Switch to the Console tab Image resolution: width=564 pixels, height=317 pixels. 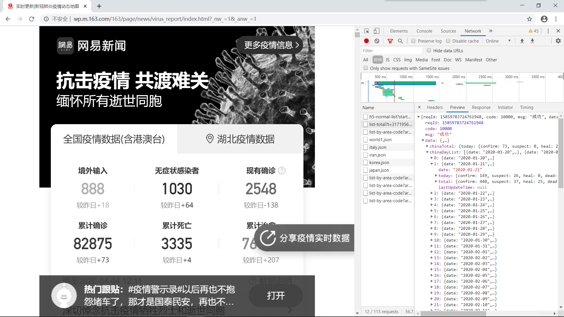tap(424, 31)
